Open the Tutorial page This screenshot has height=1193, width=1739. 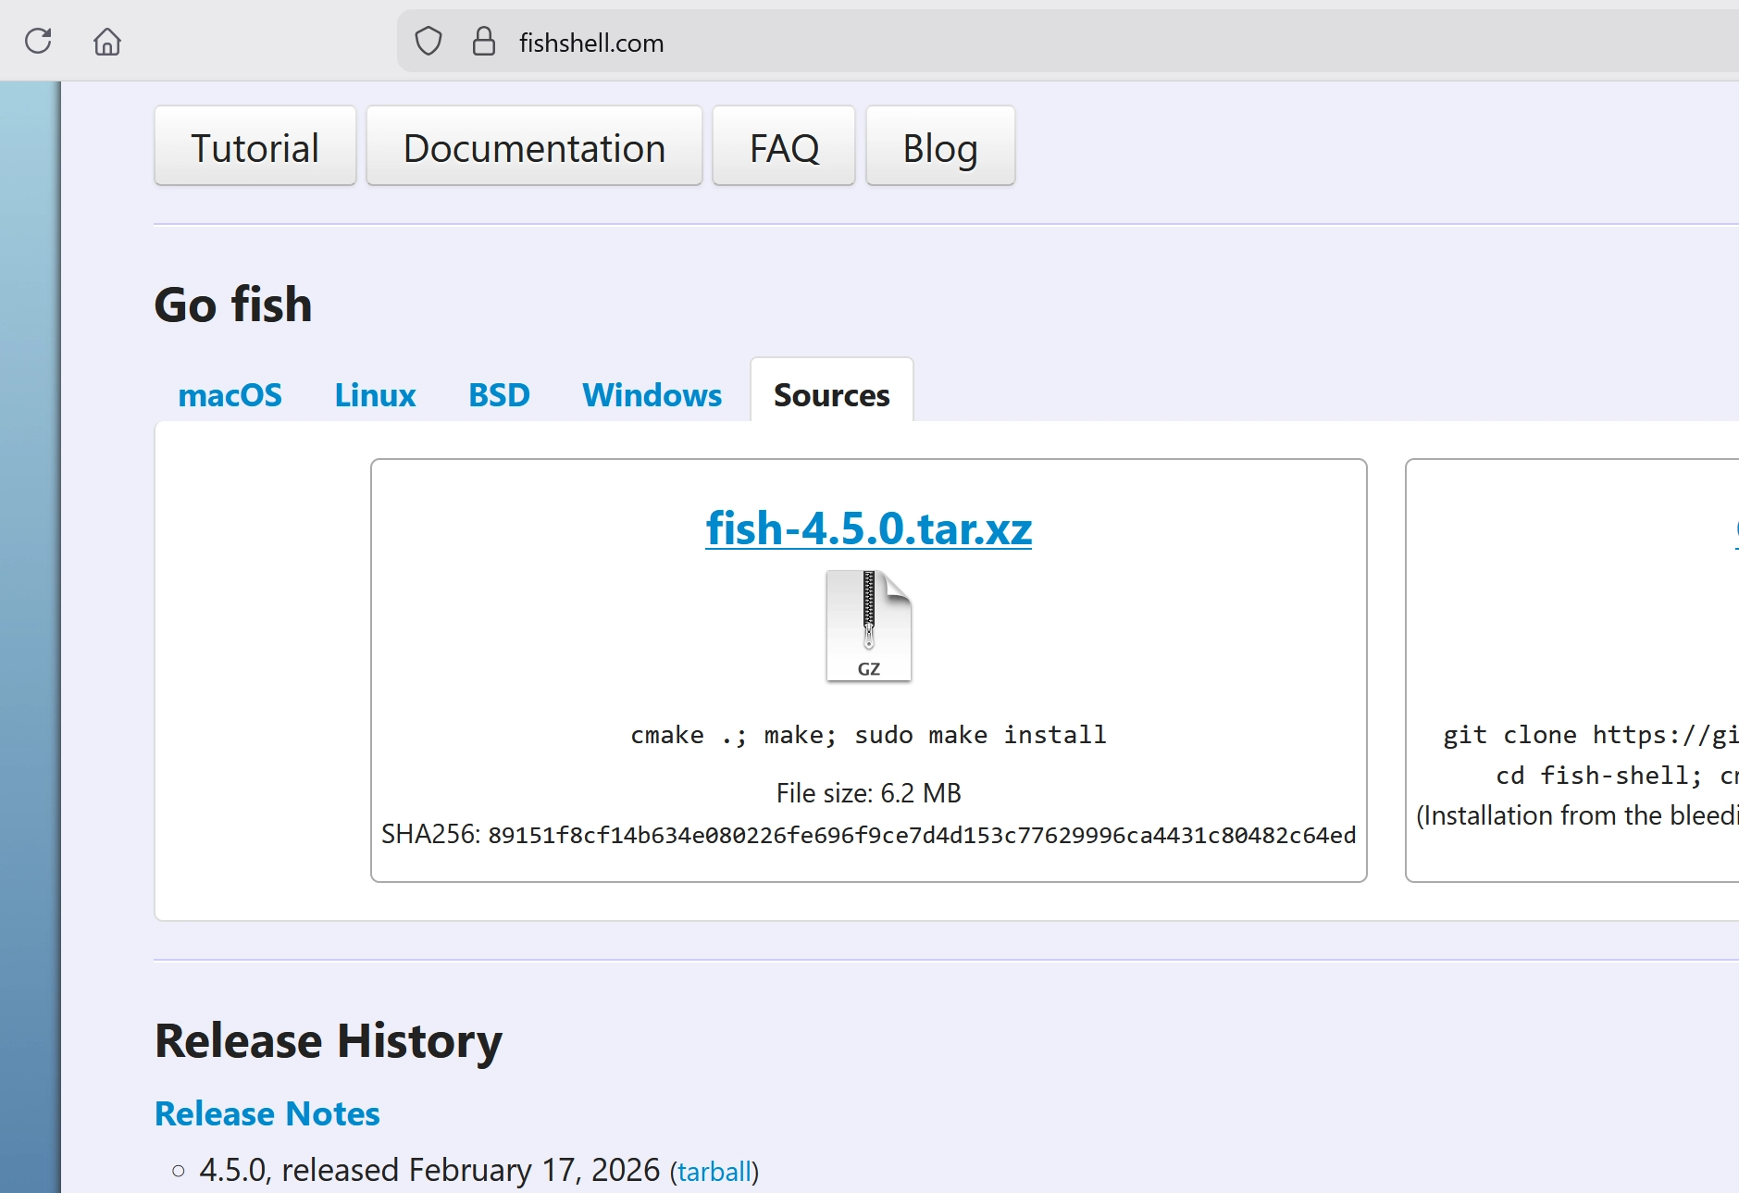click(255, 148)
